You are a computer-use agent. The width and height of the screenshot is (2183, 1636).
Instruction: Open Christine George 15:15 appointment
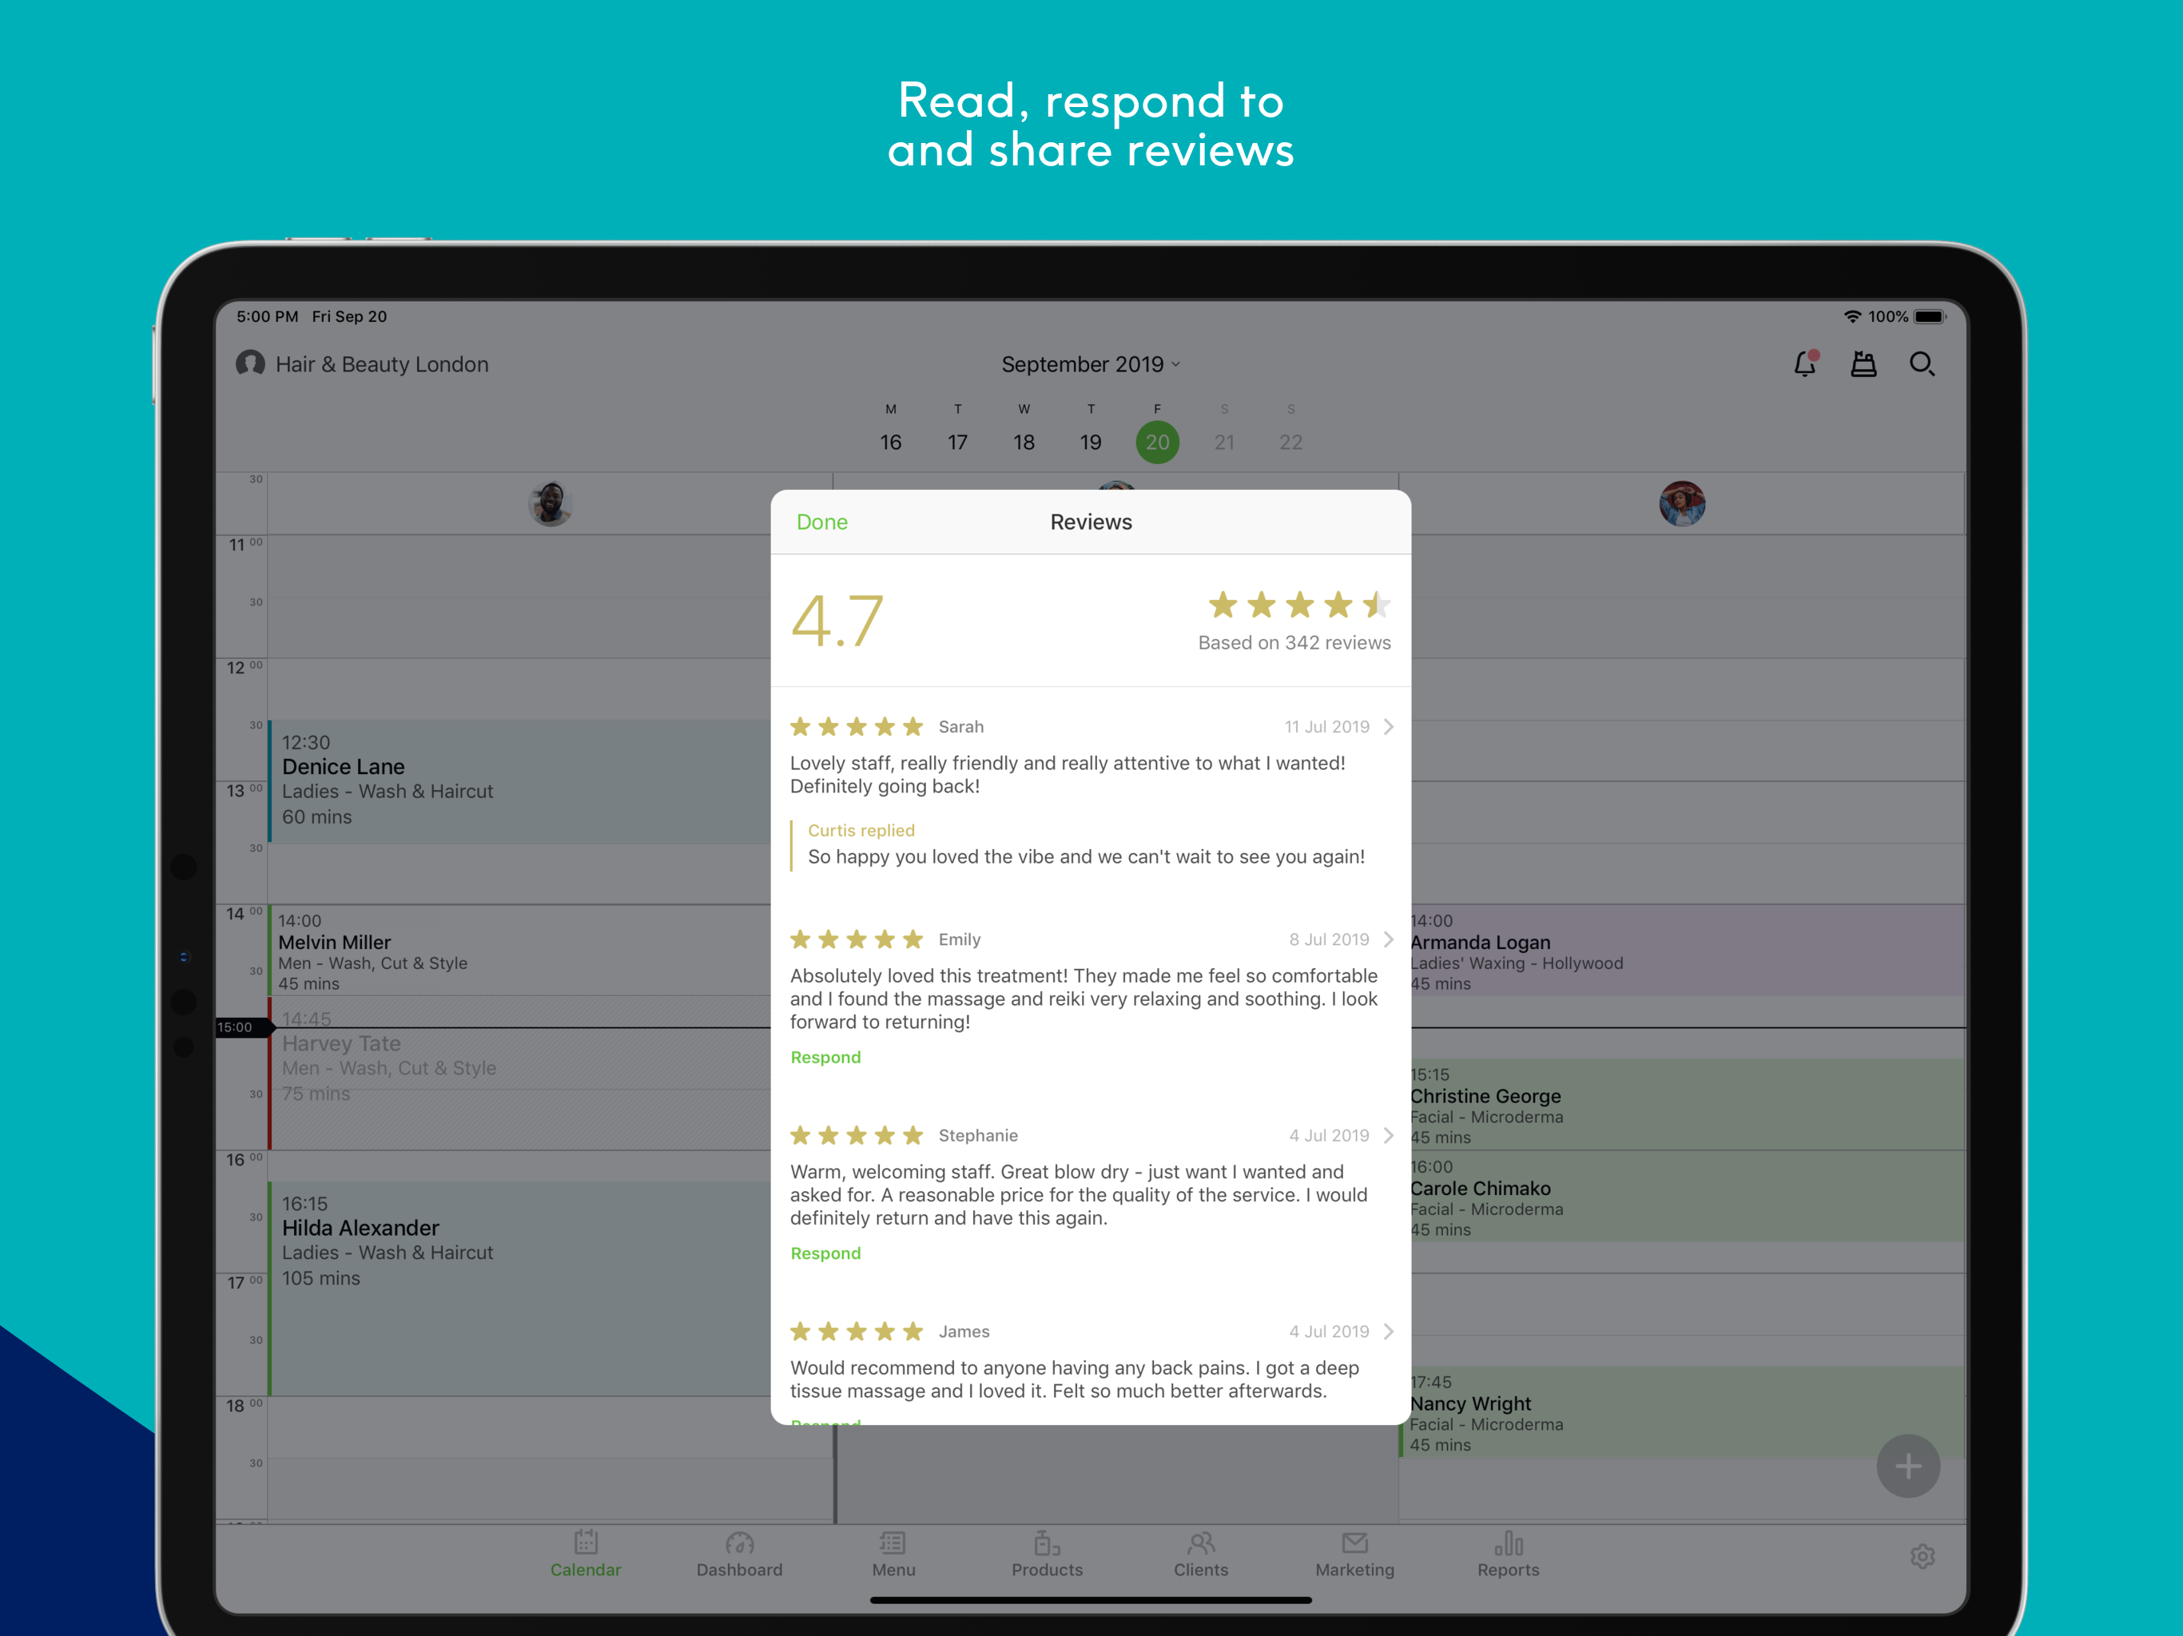pyautogui.click(x=1686, y=1104)
